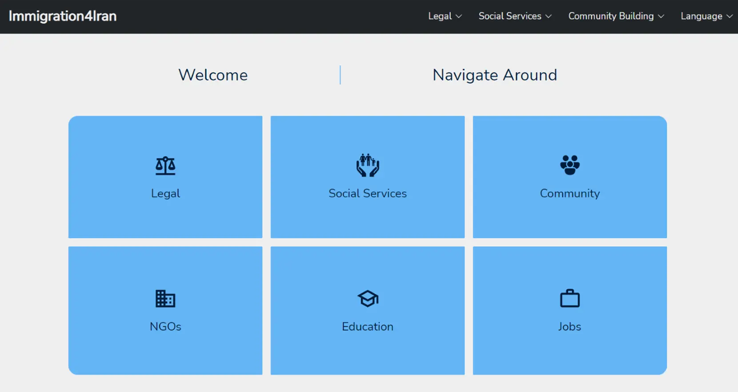The height and width of the screenshot is (392, 738).
Task: Open the Community Building menu label
Action: 611,16
